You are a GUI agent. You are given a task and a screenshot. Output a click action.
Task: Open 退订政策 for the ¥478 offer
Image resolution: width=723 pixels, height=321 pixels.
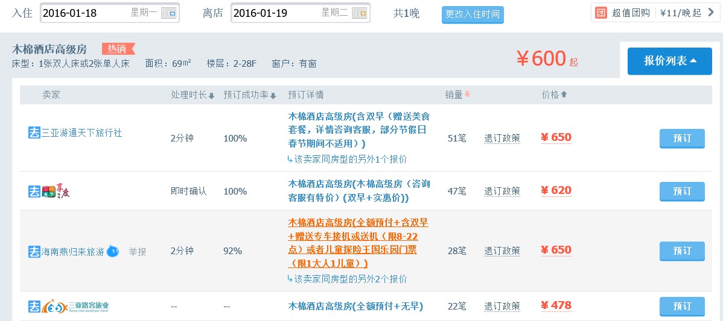pyautogui.click(x=502, y=307)
